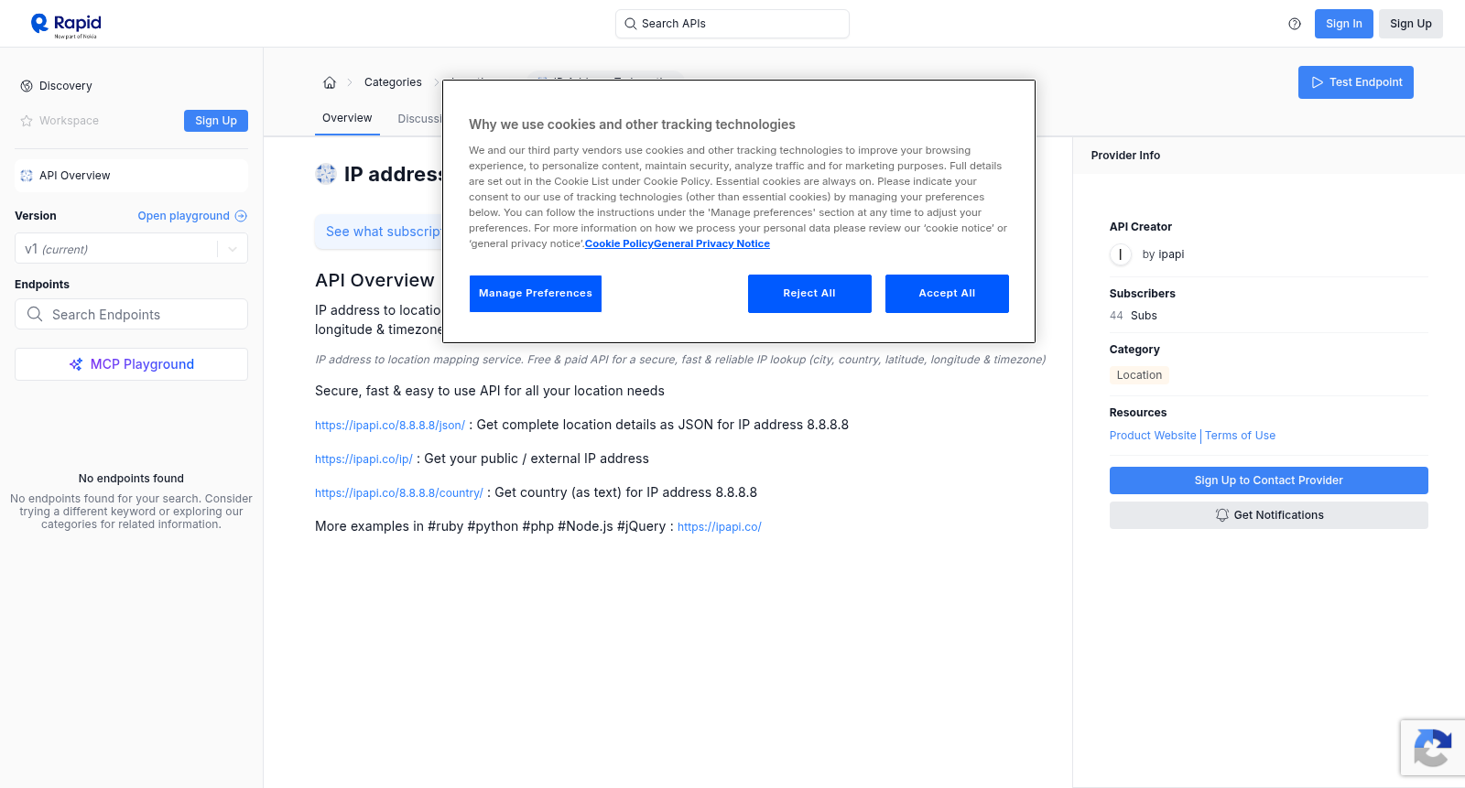Click the Search APIs input field

[732, 24]
